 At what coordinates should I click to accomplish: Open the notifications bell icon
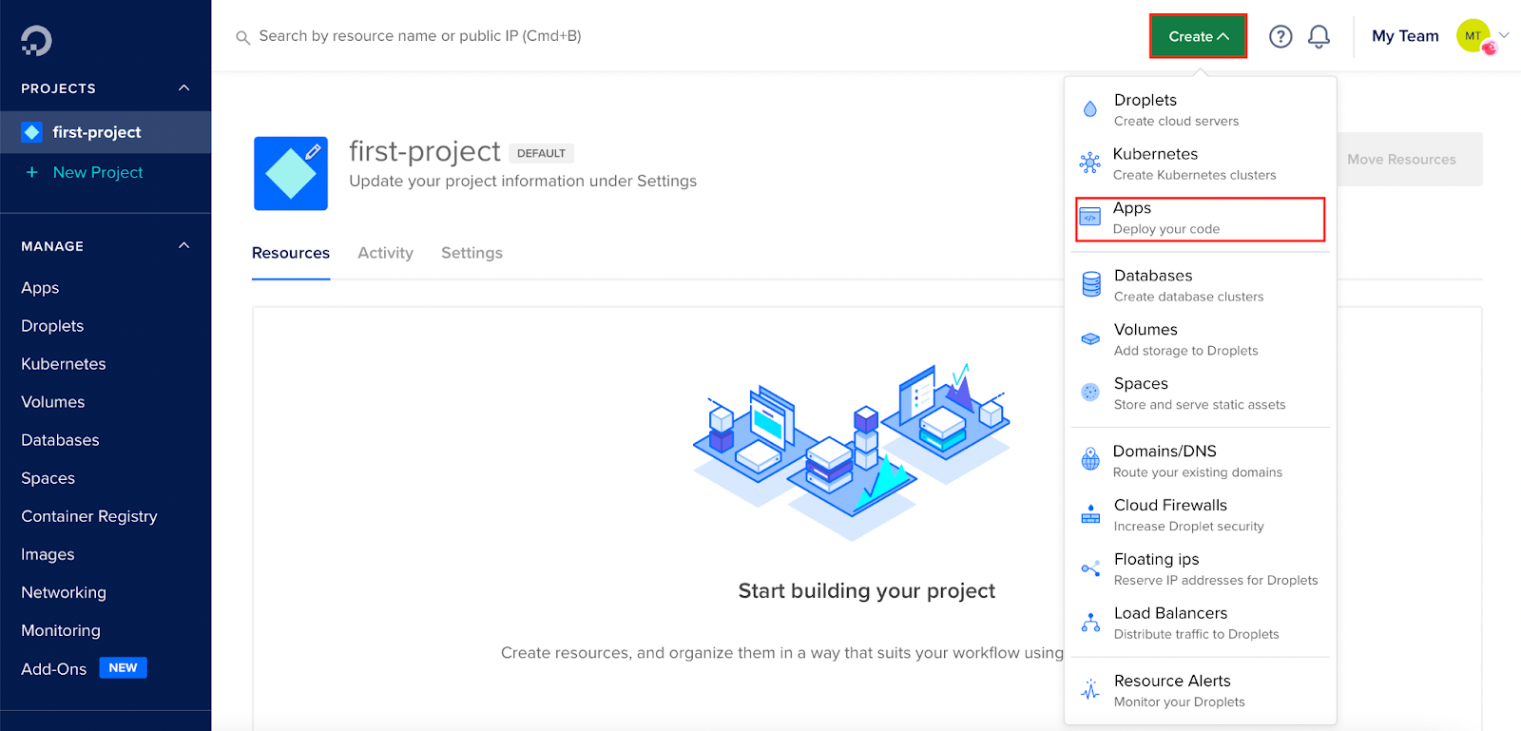click(x=1319, y=36)
